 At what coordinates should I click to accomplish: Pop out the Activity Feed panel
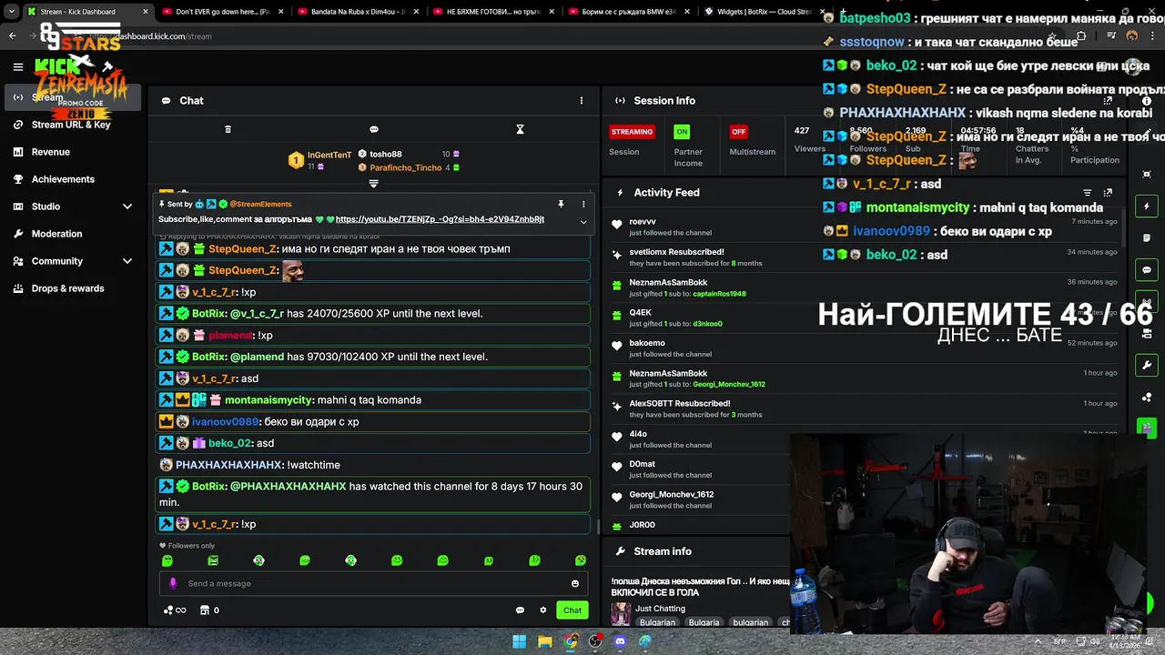[x=1108, y=193]
